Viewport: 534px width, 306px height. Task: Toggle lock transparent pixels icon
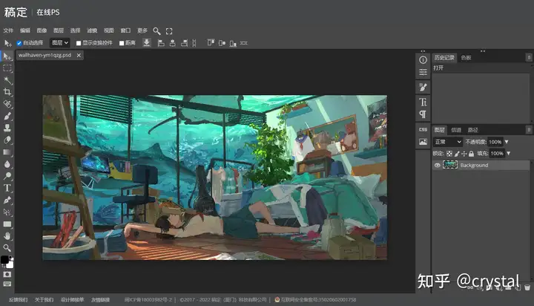pyautogui.click(x=449, y=154)
